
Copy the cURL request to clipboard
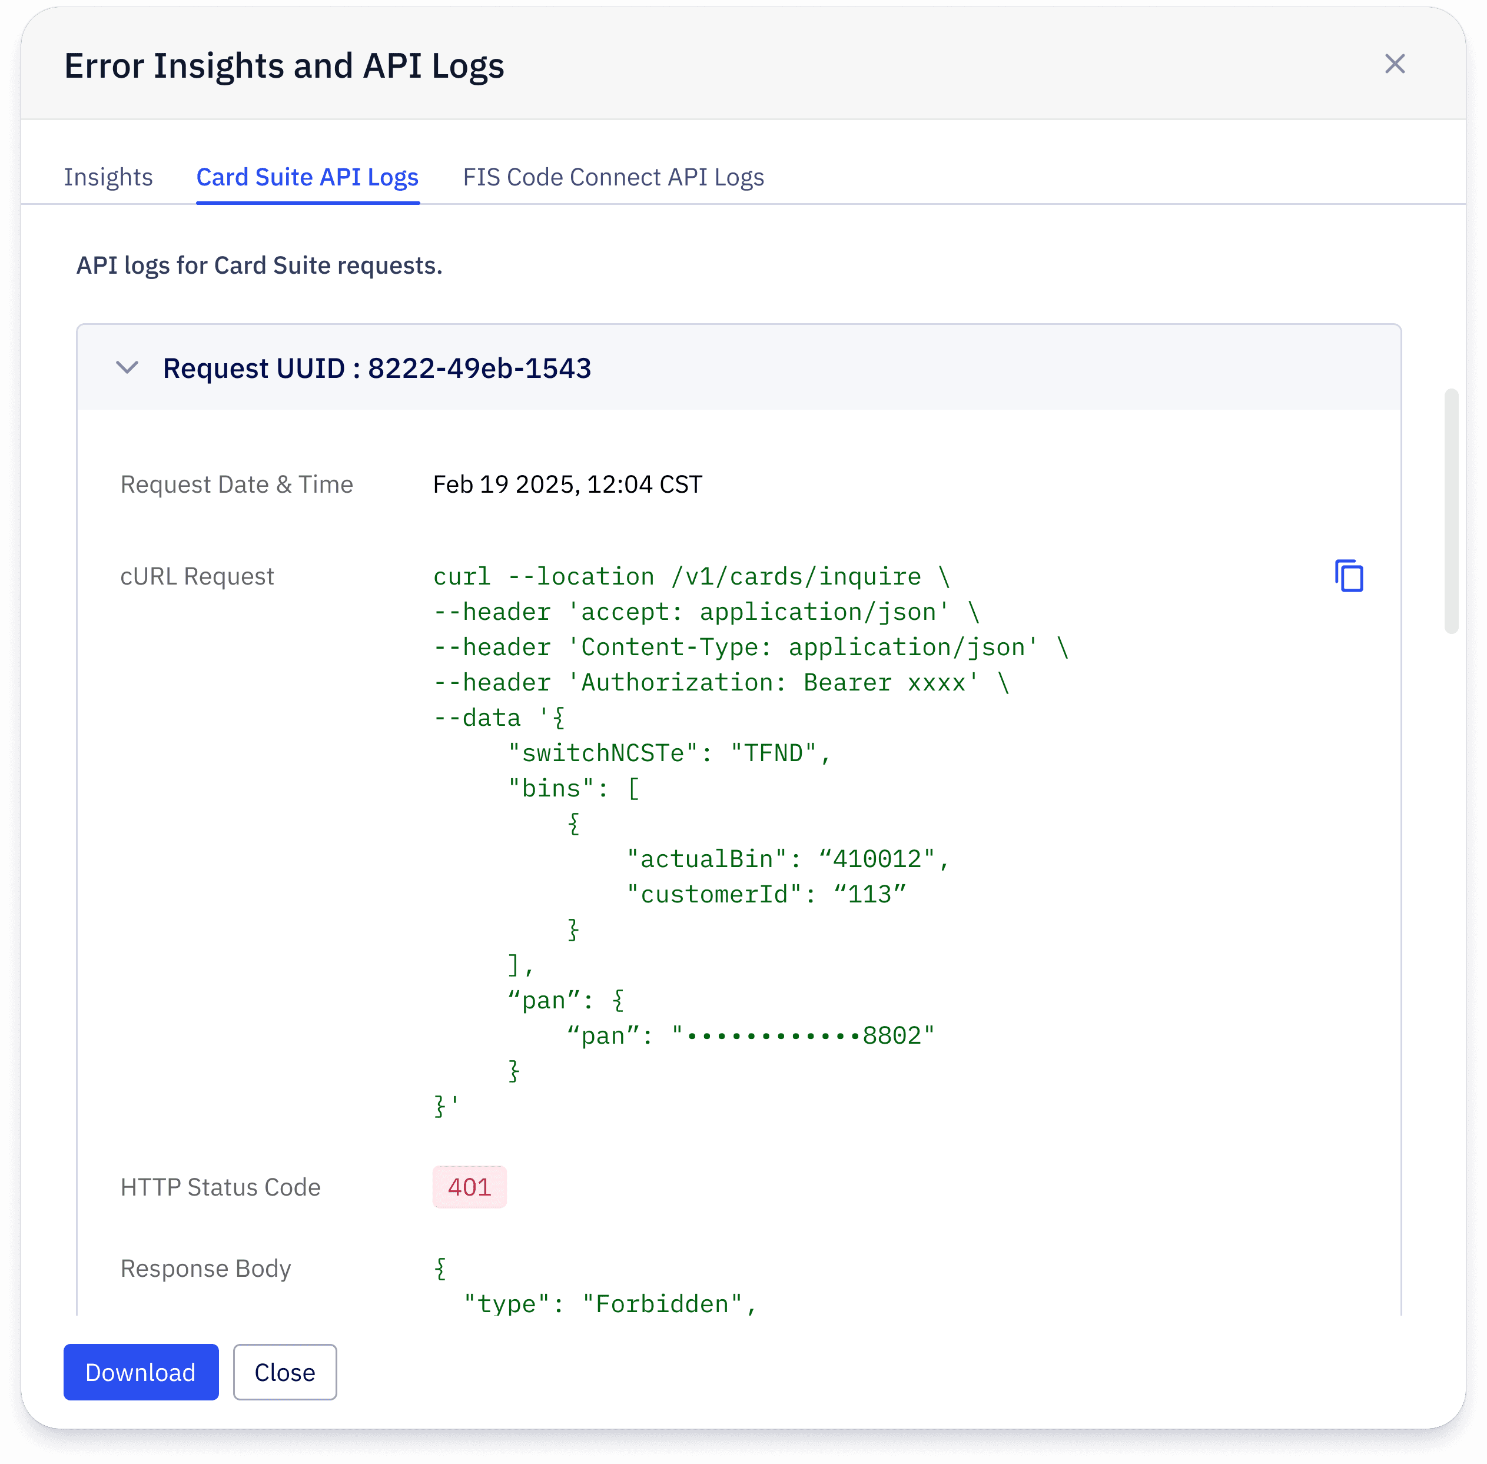pos(1349,576)
